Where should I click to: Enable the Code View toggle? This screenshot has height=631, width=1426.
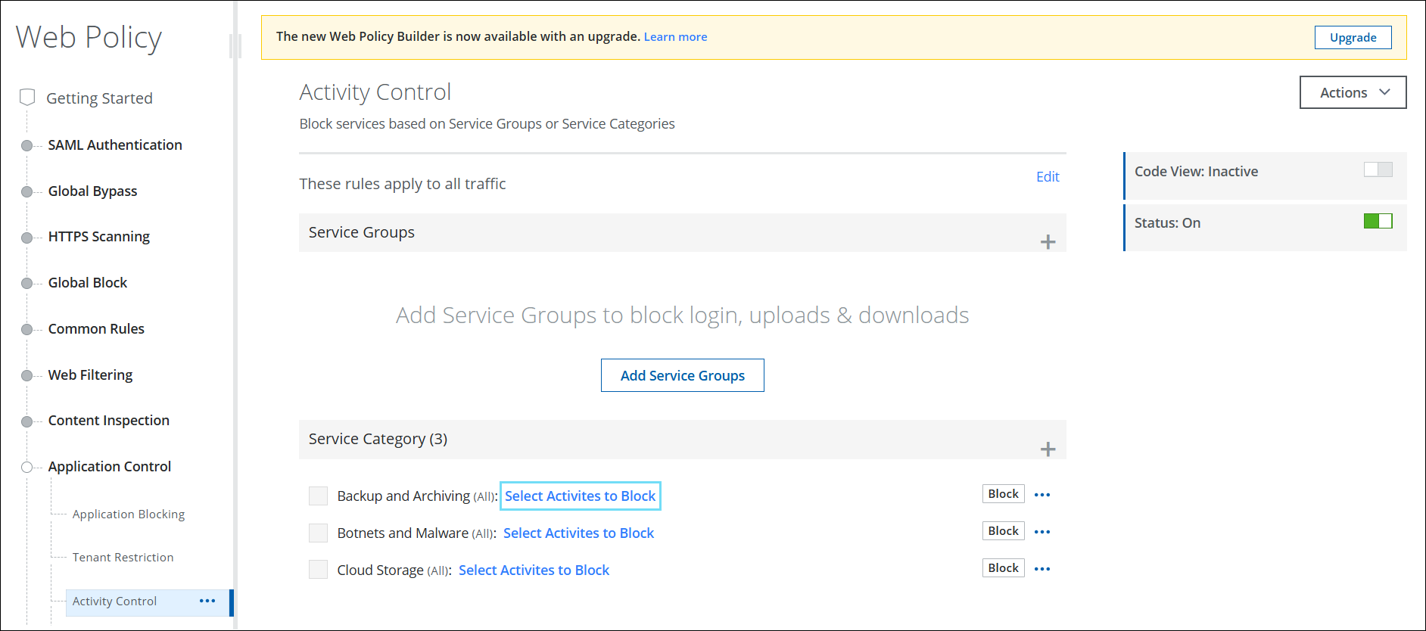coord(1378,170)
